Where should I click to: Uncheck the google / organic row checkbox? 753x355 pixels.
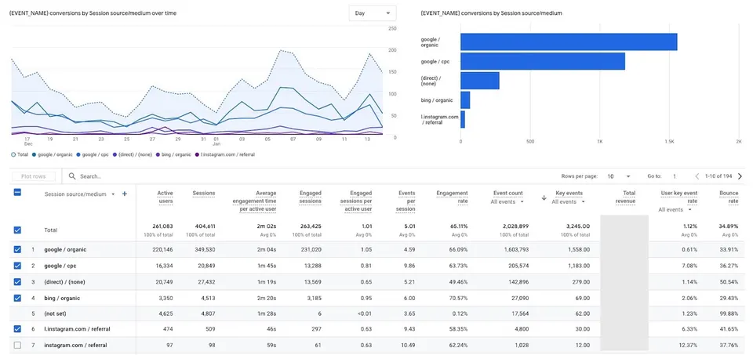pyautogui.click(x=17, y=249)
